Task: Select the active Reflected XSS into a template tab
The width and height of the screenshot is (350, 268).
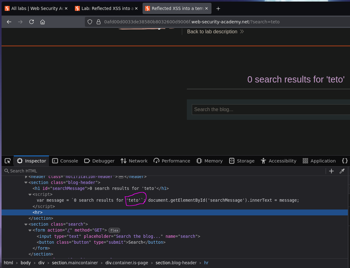Action: pos(177,8)
